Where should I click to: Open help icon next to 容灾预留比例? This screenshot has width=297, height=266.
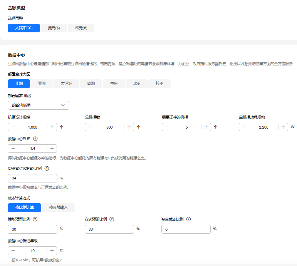(x=112, y=219)
